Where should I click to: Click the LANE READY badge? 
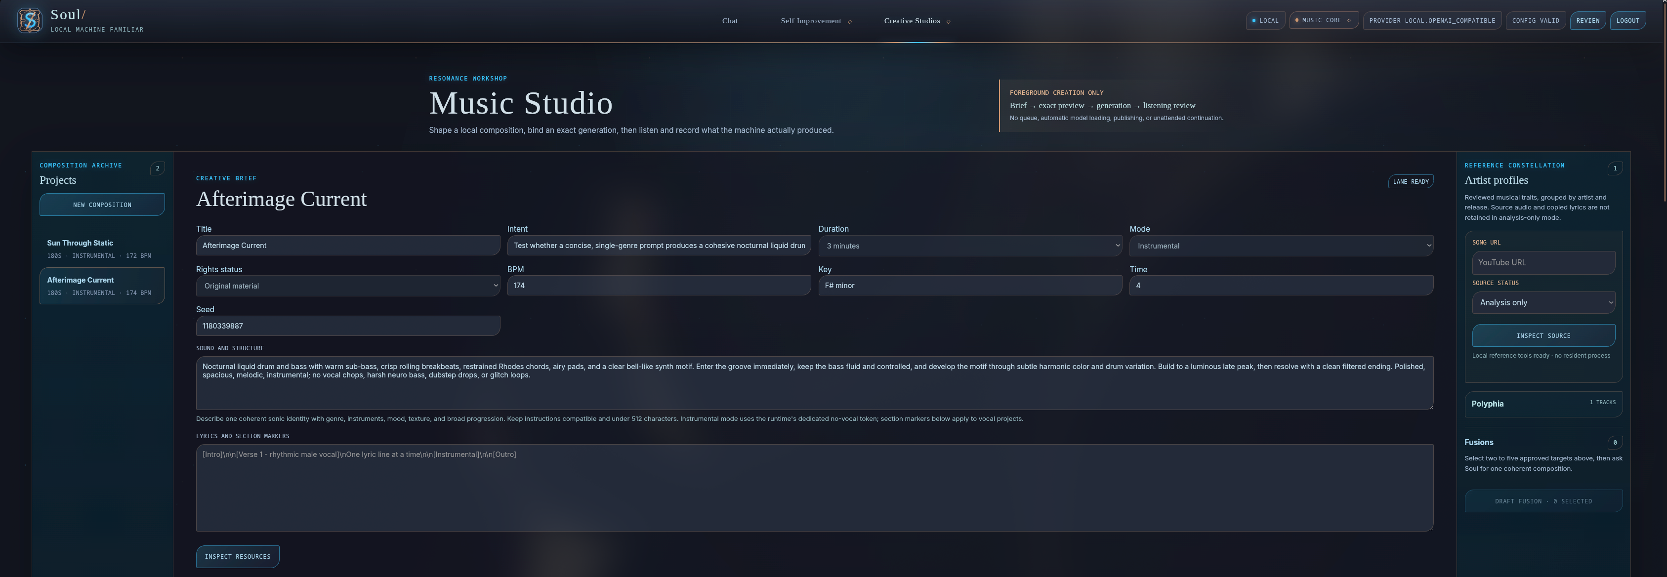1411,181
